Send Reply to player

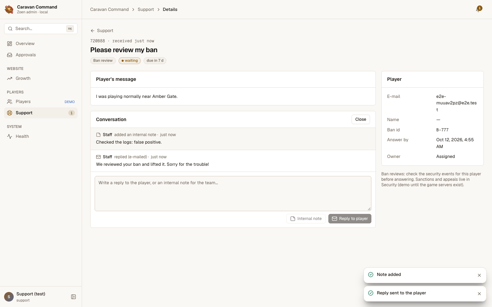click(350, 219)
